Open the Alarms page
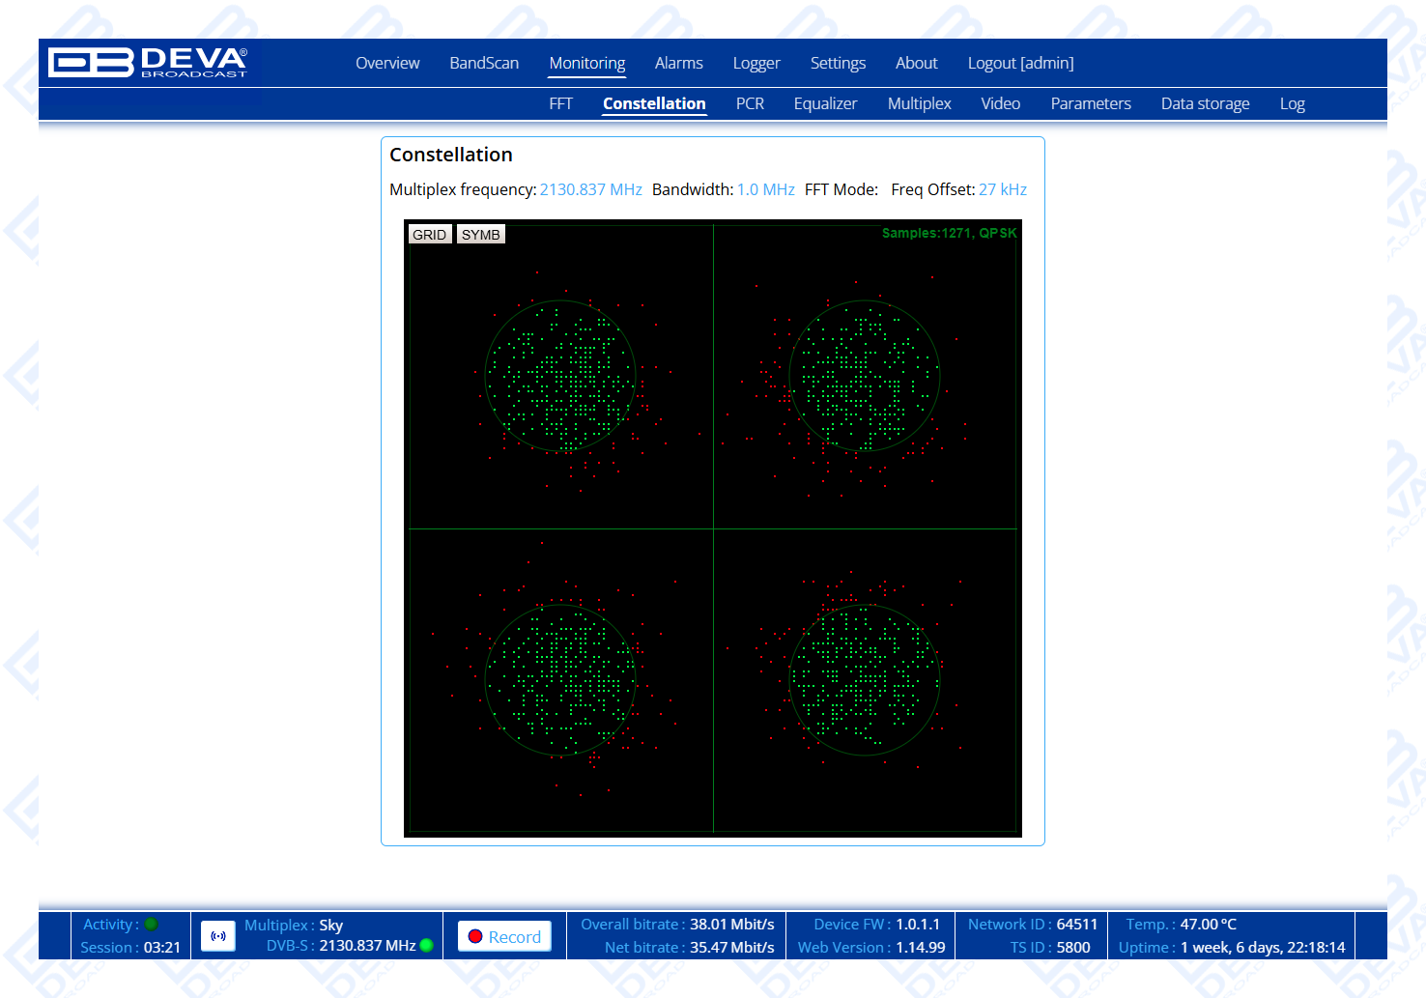Viewport: 1426px width, 998px height. 678,64
